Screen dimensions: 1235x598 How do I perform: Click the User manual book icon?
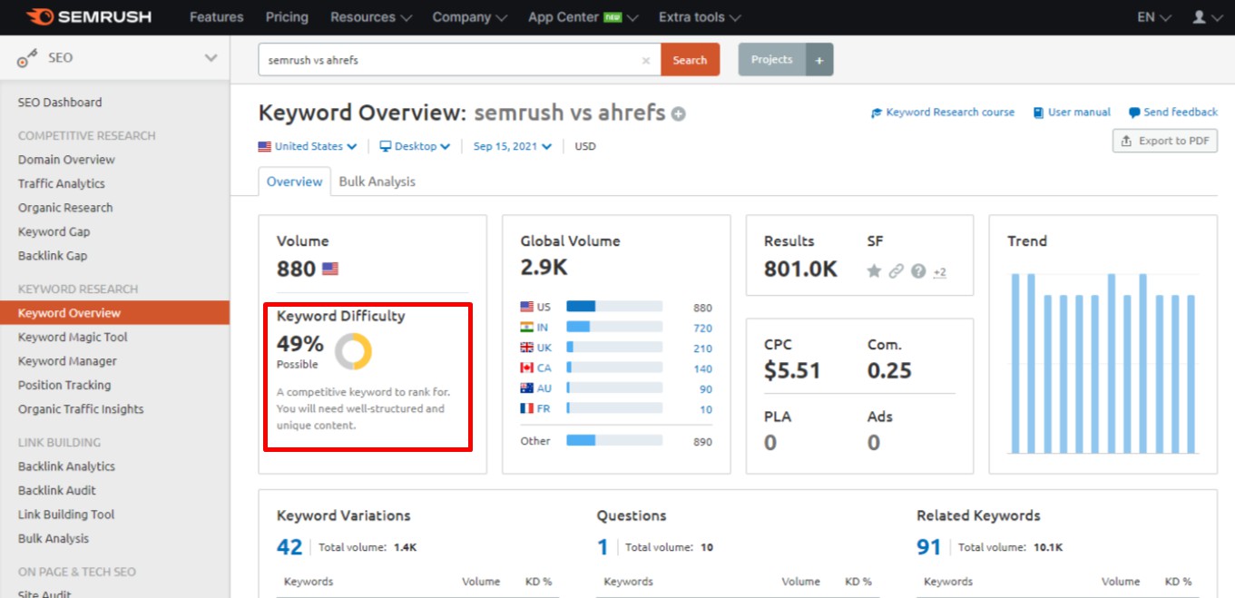coord(1037,113)
